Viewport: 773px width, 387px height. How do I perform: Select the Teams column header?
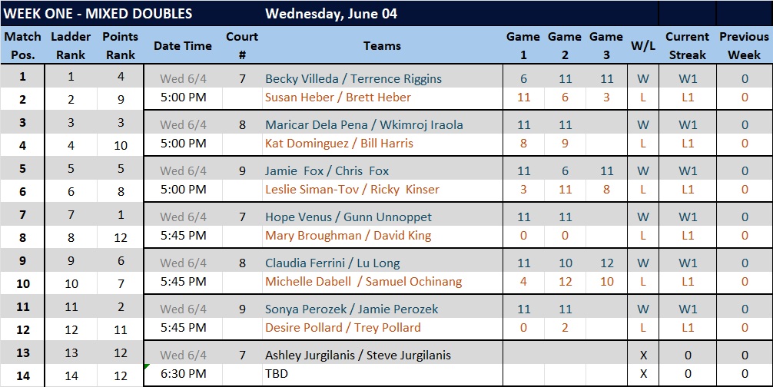click(382, 46)
